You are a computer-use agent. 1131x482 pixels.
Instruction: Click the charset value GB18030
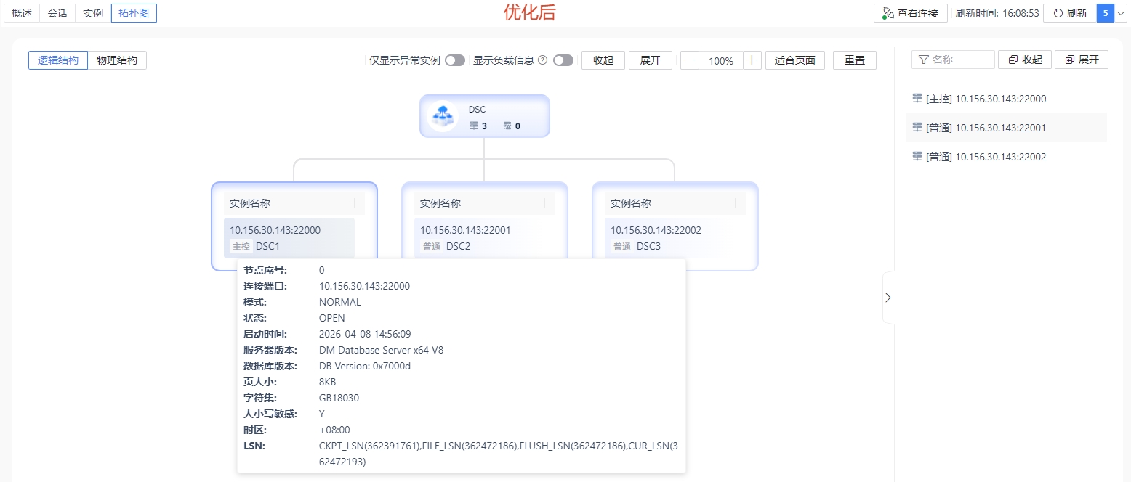339,398
